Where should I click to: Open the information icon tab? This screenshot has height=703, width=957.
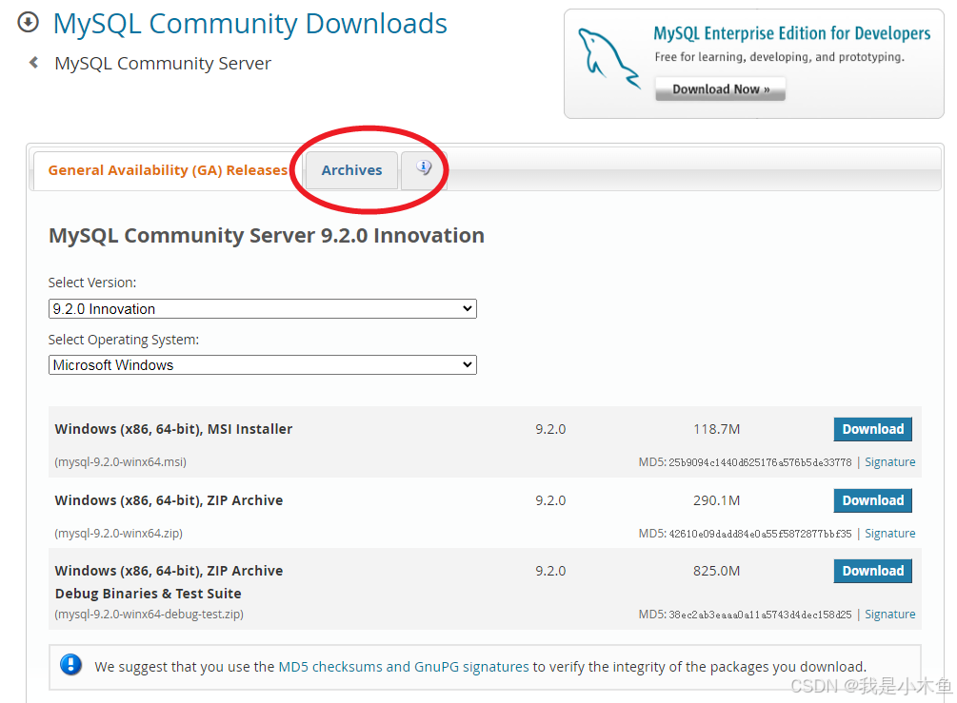tap(424, 169)
